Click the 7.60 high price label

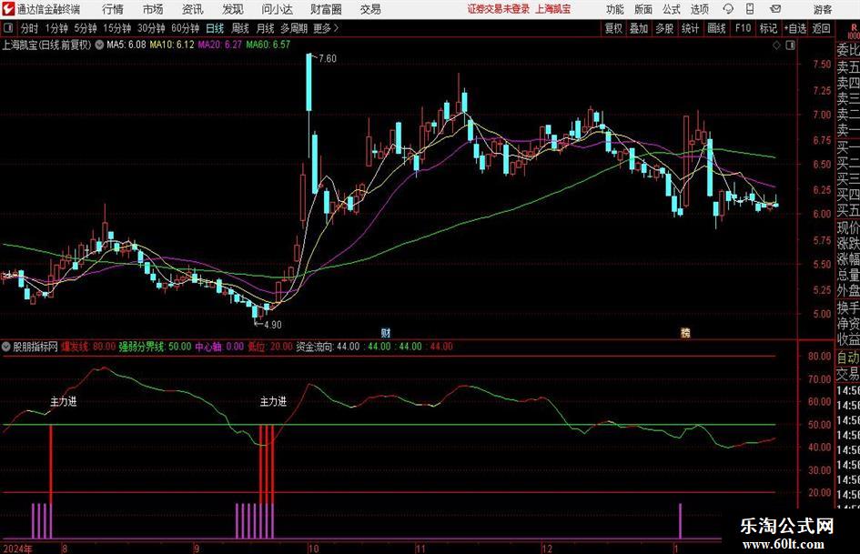[x=328, y=59]
